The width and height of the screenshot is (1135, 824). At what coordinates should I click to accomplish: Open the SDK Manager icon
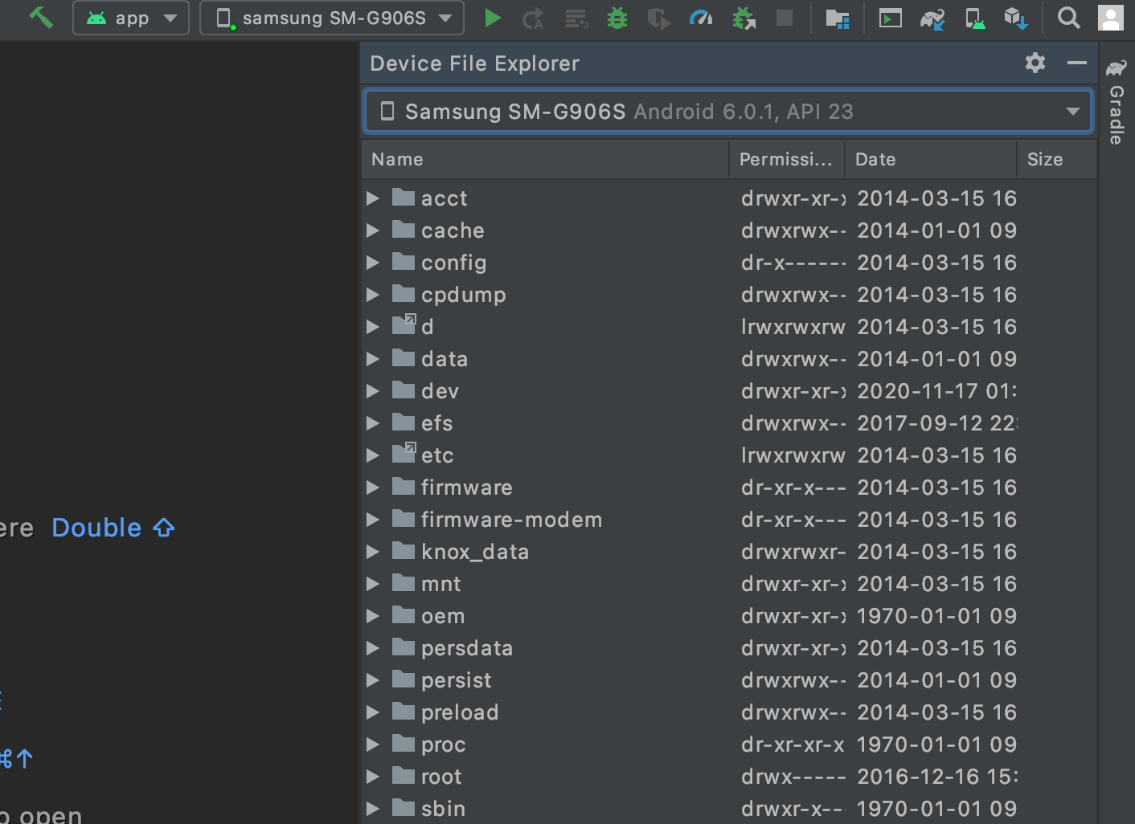coord(1016,18)
